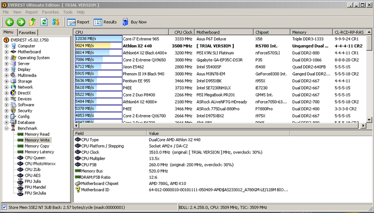
Task: Expand the Storage tree node
Action: (x=6, y=81)
